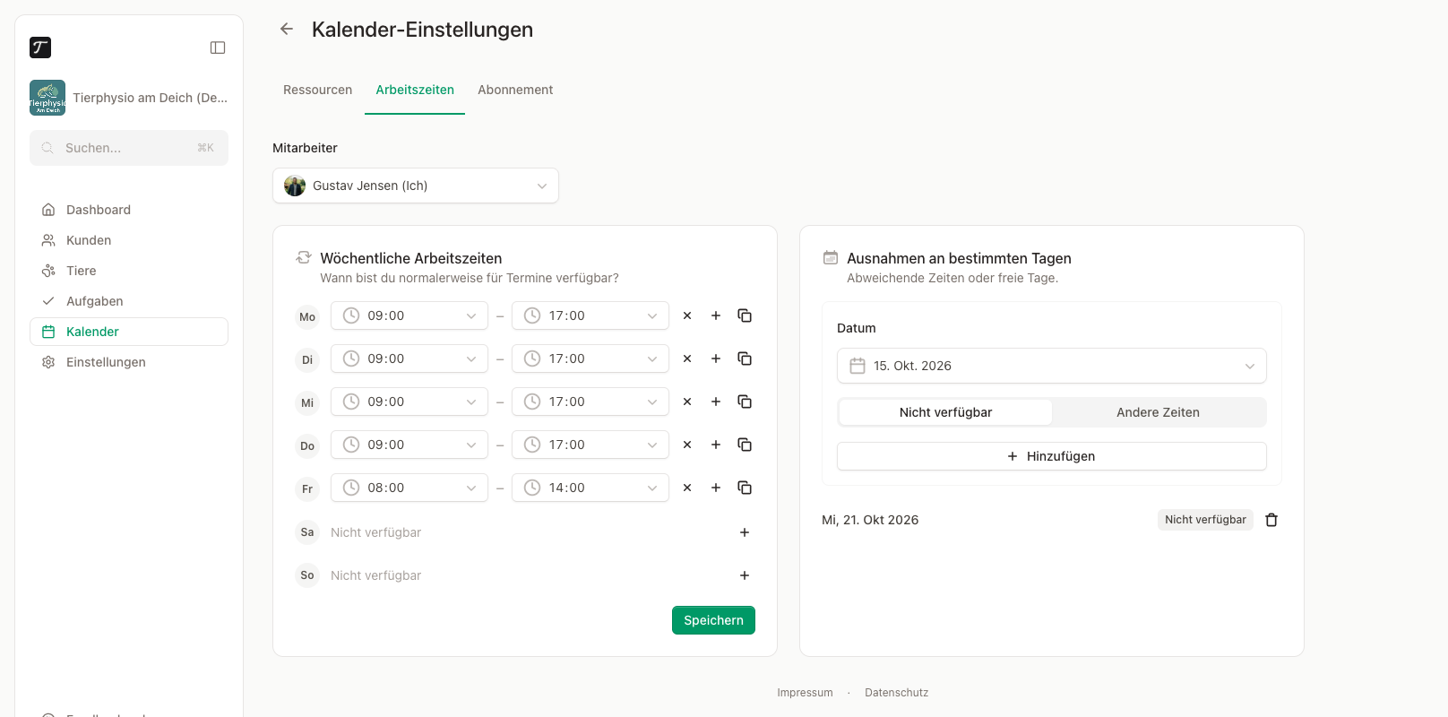Viewport: 1448px width, 717px height.
Task: Focus the Suchen search field
Action: 129,148
